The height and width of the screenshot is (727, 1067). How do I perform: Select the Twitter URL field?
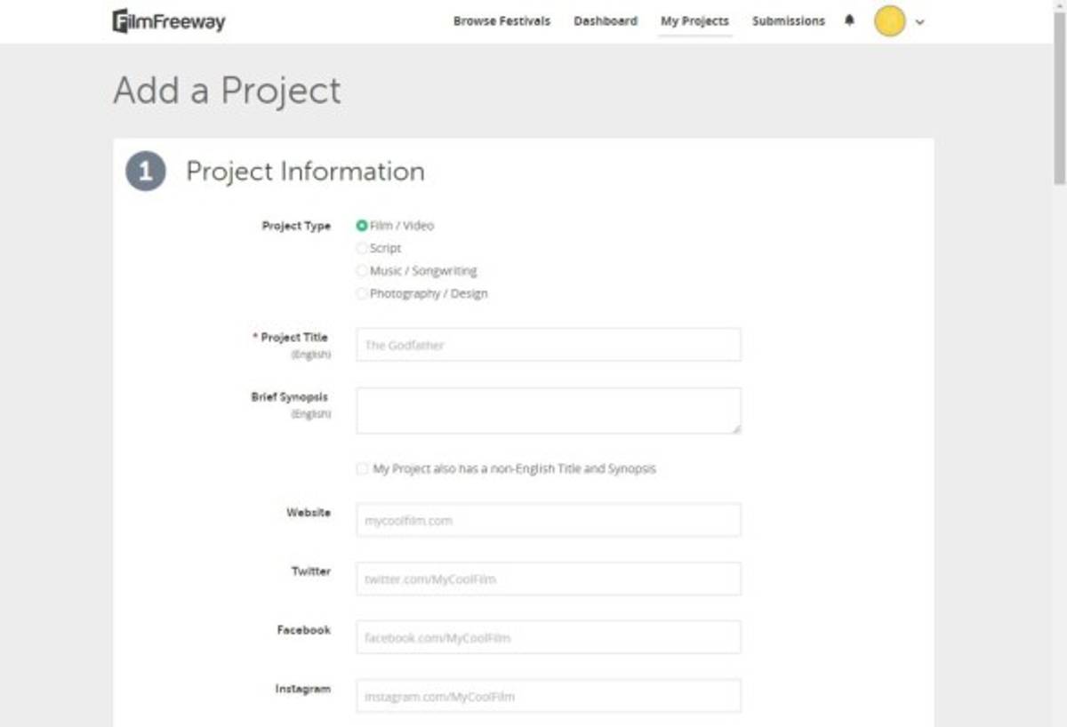coord(548,579)
